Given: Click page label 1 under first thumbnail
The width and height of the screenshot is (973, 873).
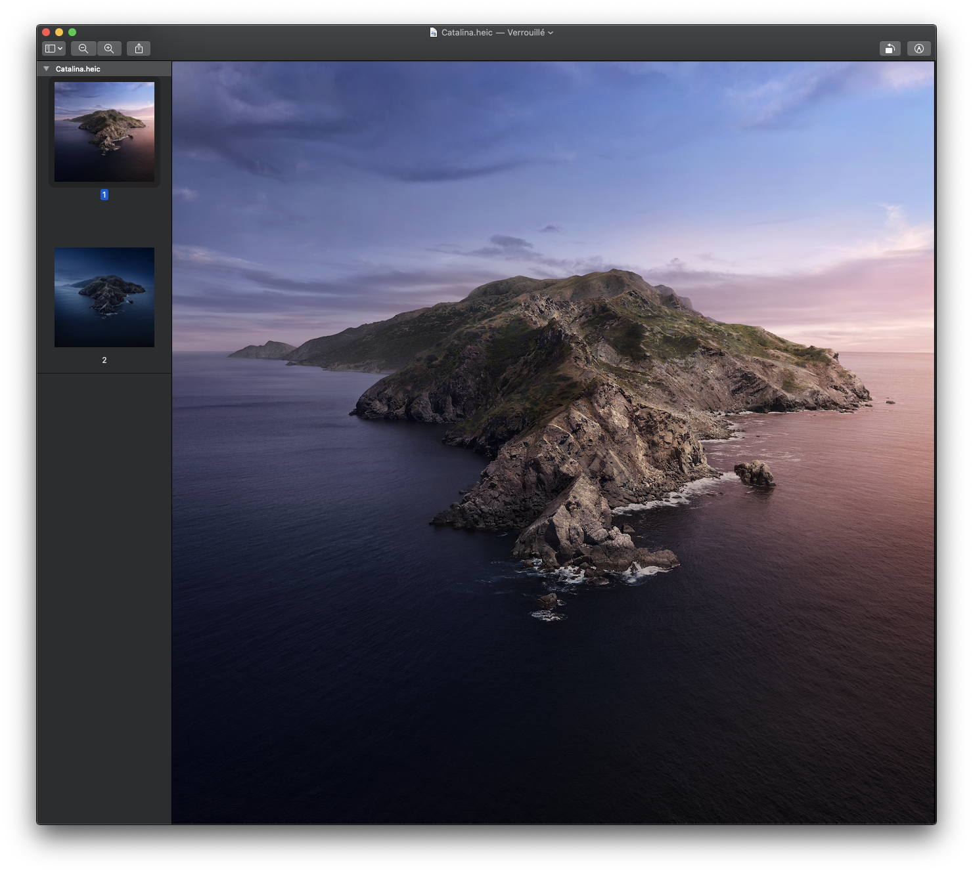Looking at the screenshot, I should tap(104, 195).
